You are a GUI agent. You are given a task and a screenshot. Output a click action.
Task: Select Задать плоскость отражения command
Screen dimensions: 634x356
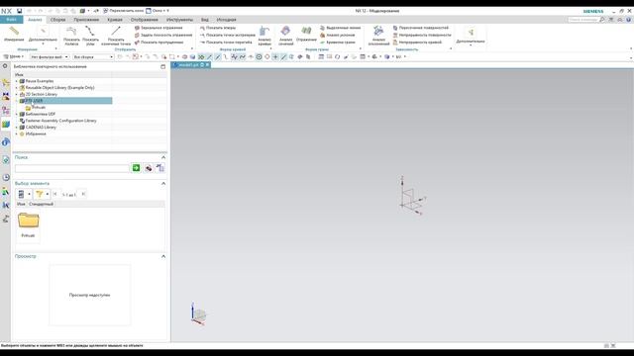(x=163, y=36)
